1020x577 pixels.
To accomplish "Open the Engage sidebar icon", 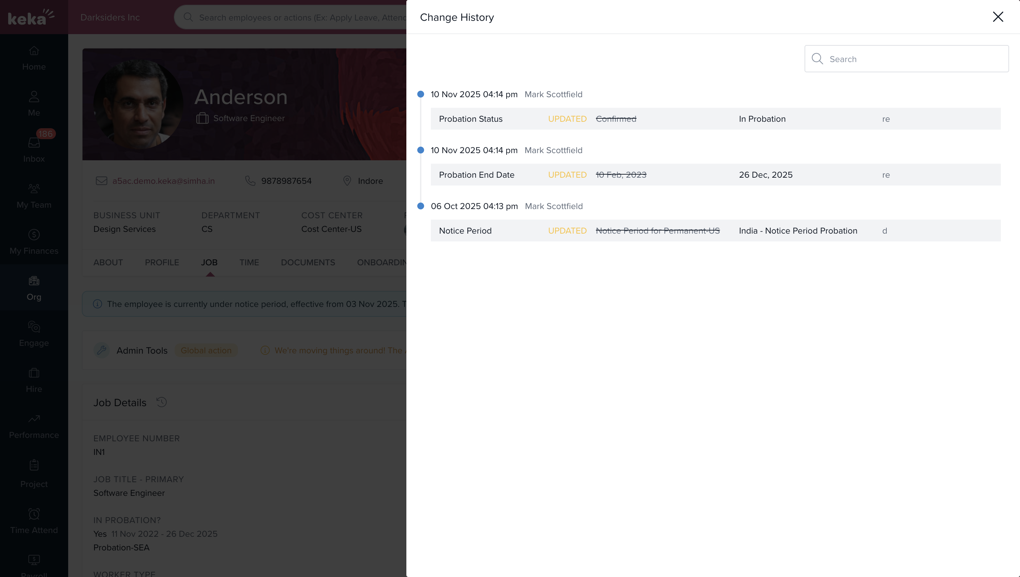I will point(34,334).
